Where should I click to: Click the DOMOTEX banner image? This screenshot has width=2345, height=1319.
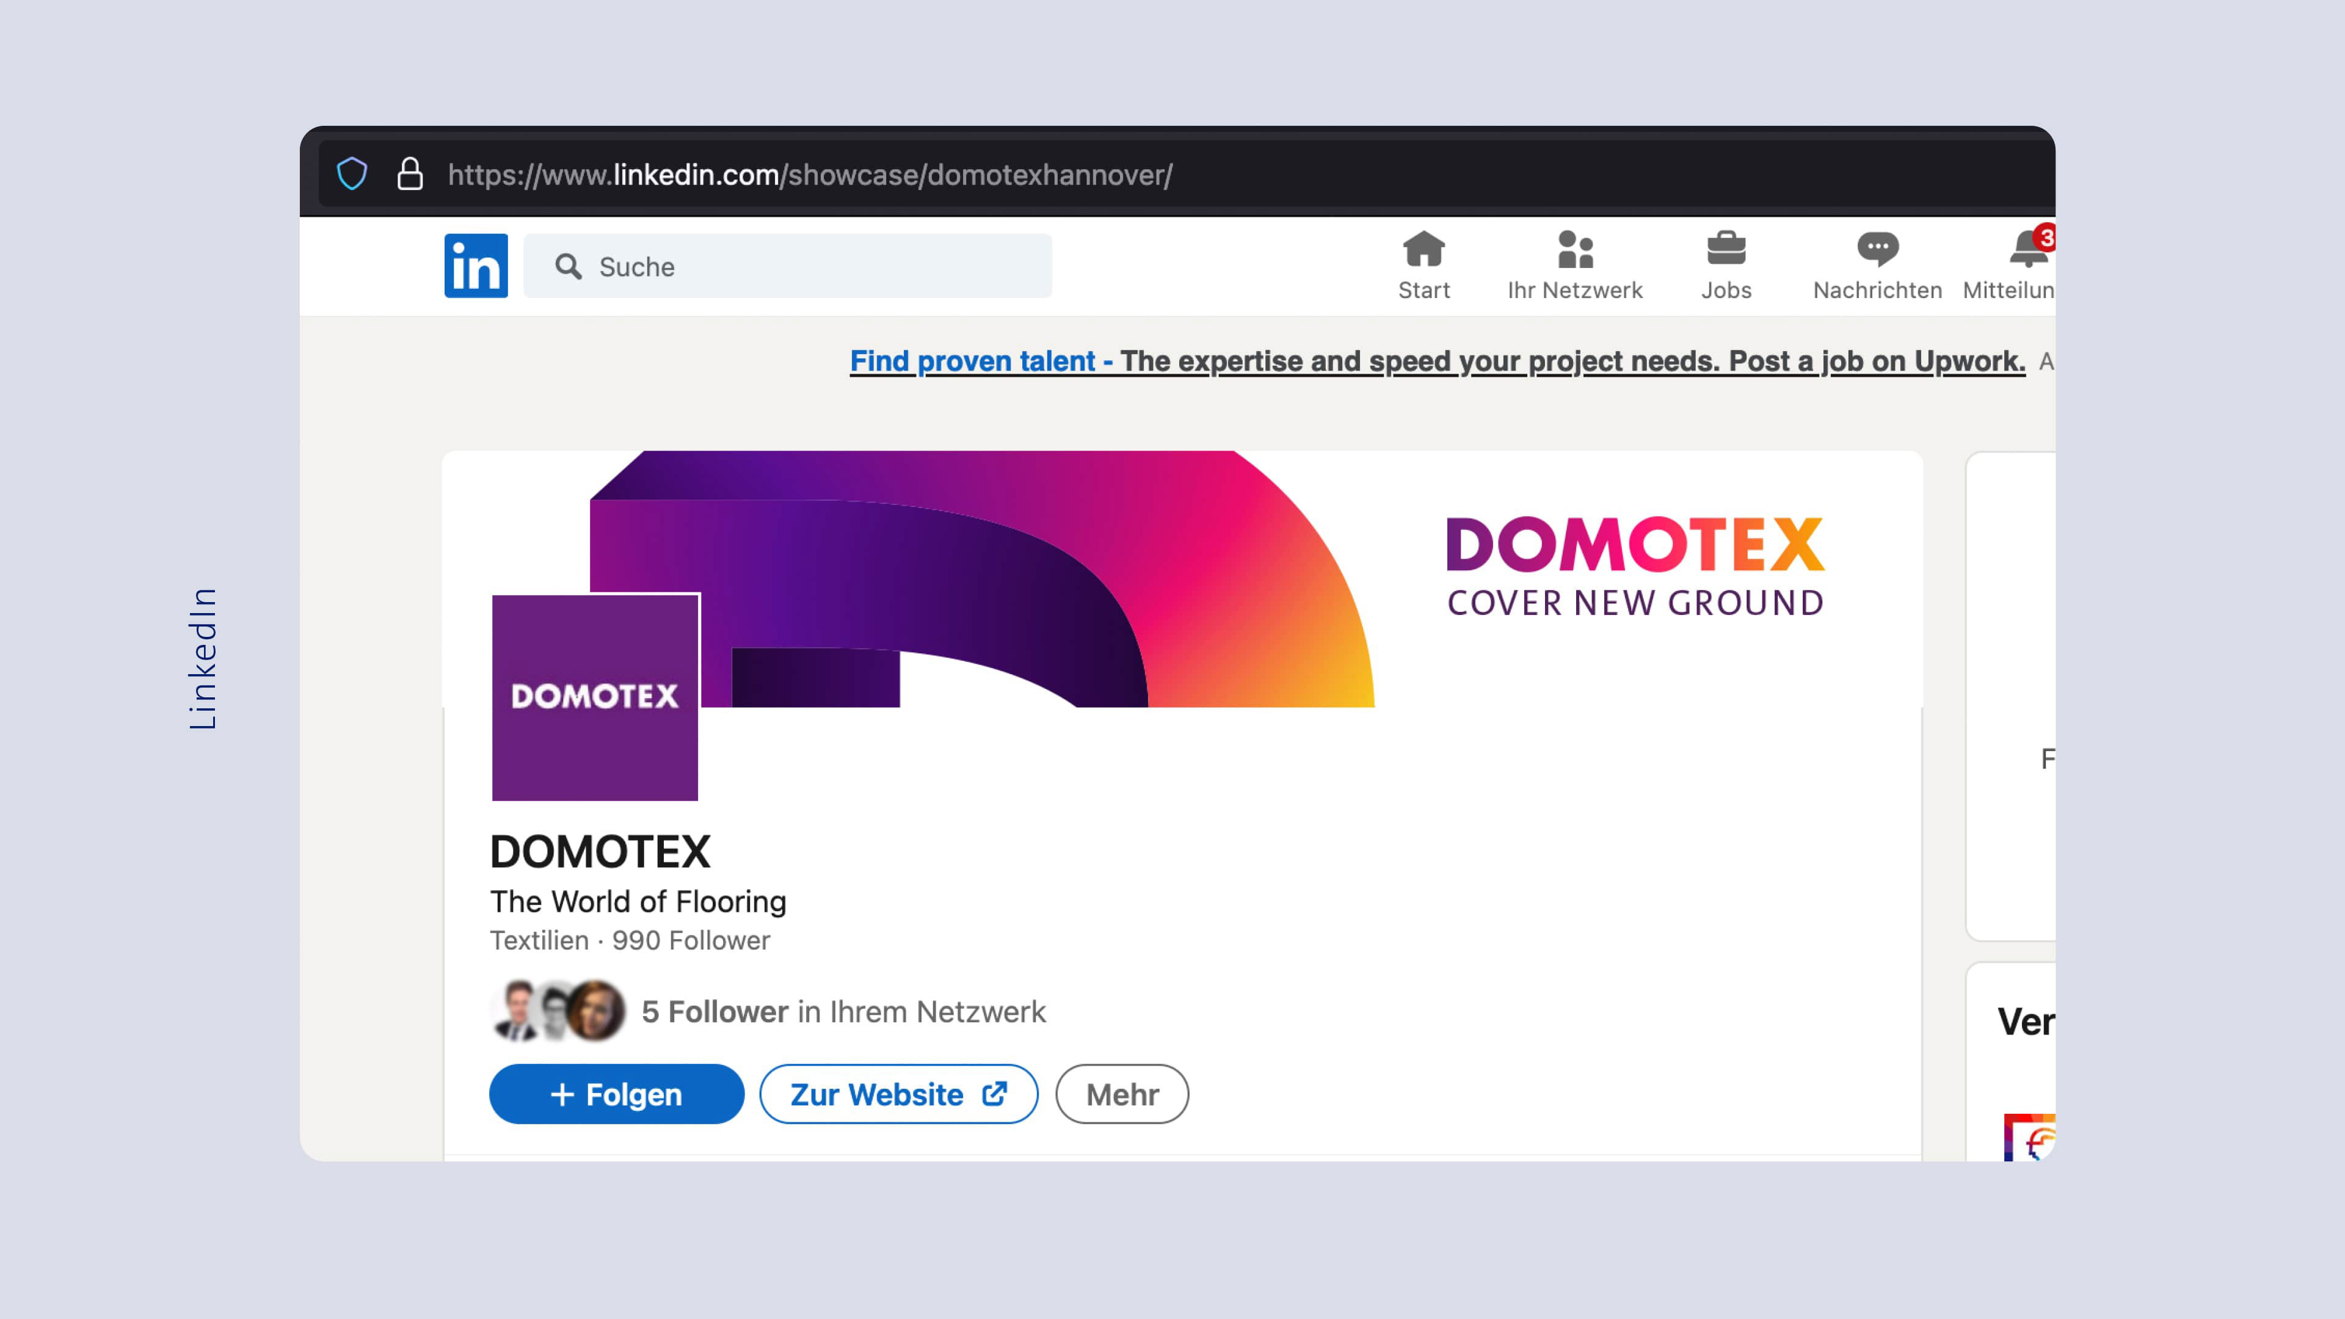click(x=1182, y=579)
